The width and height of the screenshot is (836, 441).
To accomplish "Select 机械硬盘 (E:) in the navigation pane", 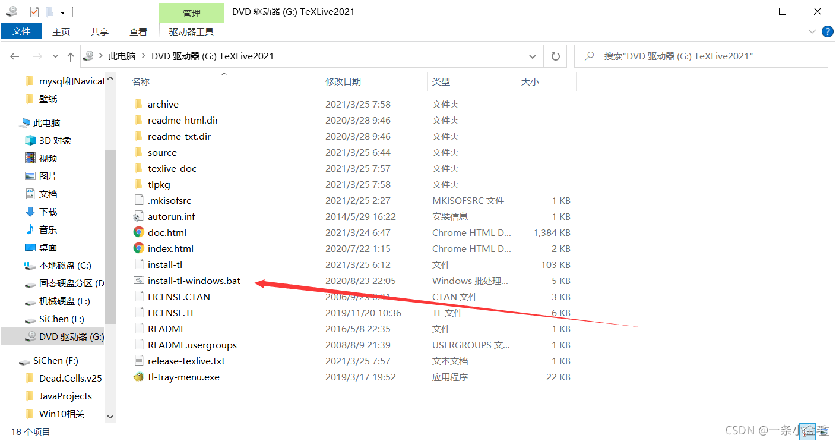I will coord(65,301).
